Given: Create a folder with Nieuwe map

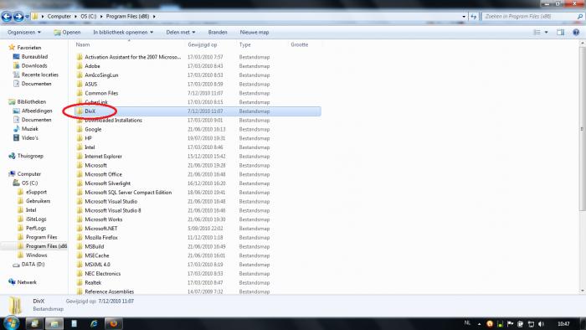Looking at the screenshot, I should click(254, 33).
